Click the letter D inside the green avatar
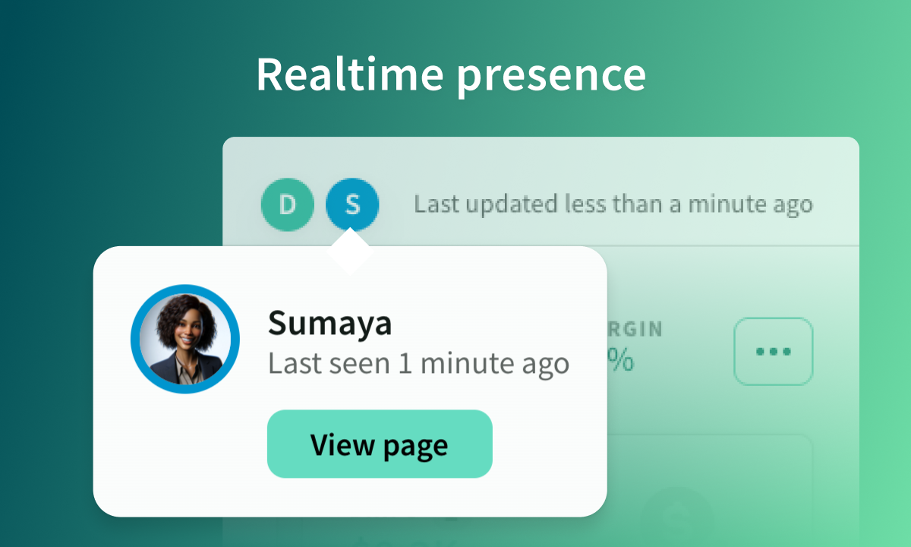The height and width of the screenshot is (547, 911). click(x=287, y=204)
